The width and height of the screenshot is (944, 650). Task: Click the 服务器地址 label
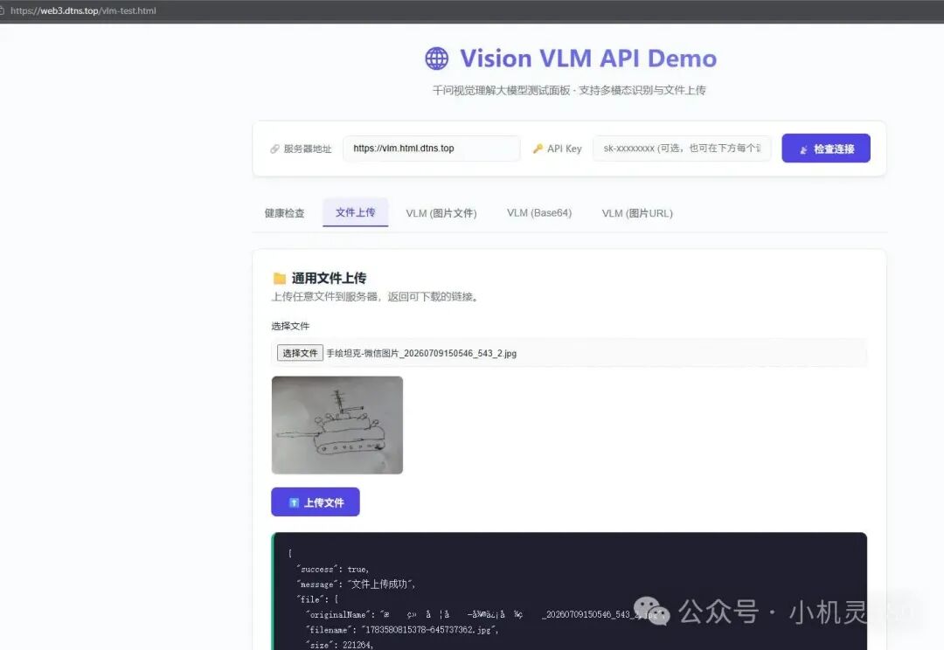(x=308, y=149)
